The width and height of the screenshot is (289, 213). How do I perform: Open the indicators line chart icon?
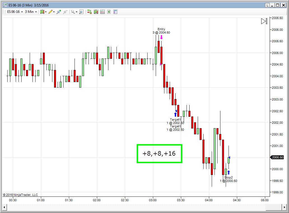tap(102, 12)
